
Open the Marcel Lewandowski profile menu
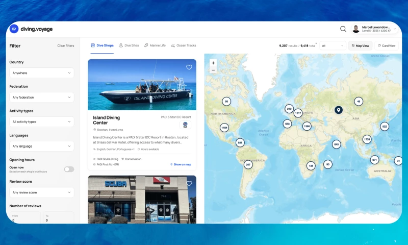[x=374, y=29]
